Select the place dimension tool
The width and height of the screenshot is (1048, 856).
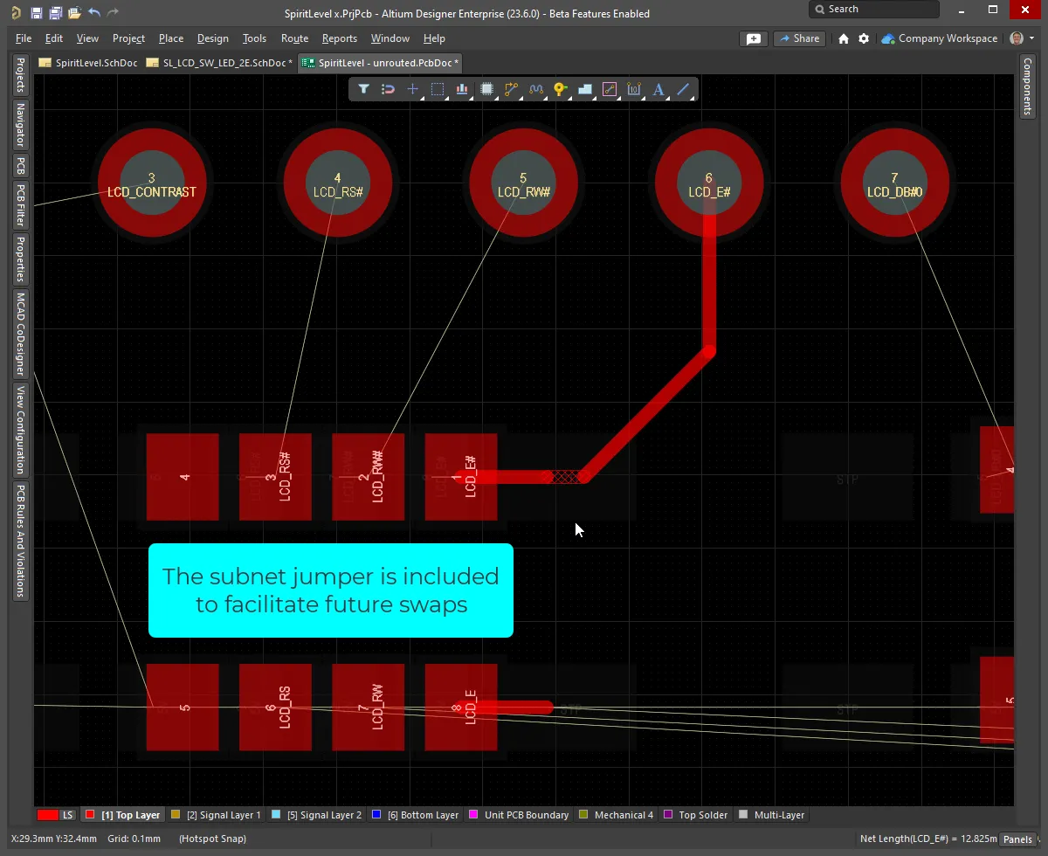(x=634, y=89)
